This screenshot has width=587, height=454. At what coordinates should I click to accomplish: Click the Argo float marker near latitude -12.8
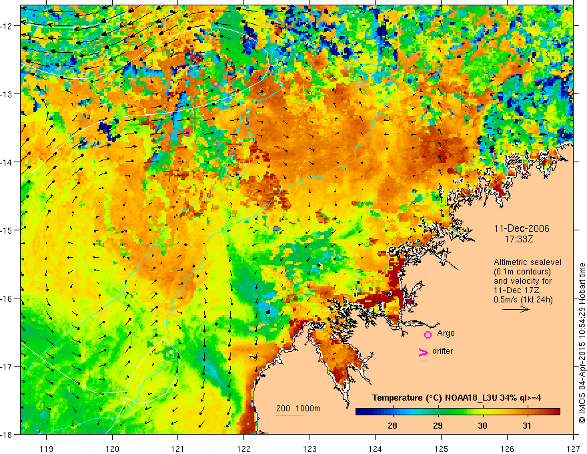pos(215,83)
